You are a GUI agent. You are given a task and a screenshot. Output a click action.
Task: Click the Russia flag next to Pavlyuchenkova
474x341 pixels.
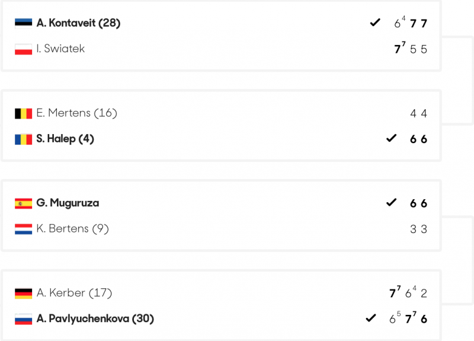(24, 319)
